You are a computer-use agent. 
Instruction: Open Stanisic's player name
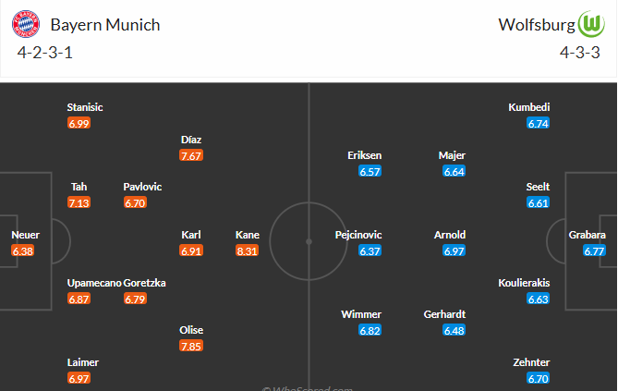tap(85, 107)
